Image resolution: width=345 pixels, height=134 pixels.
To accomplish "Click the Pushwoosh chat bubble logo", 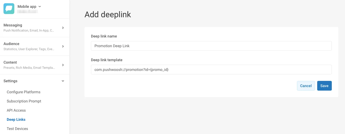I will pos(9,9).
